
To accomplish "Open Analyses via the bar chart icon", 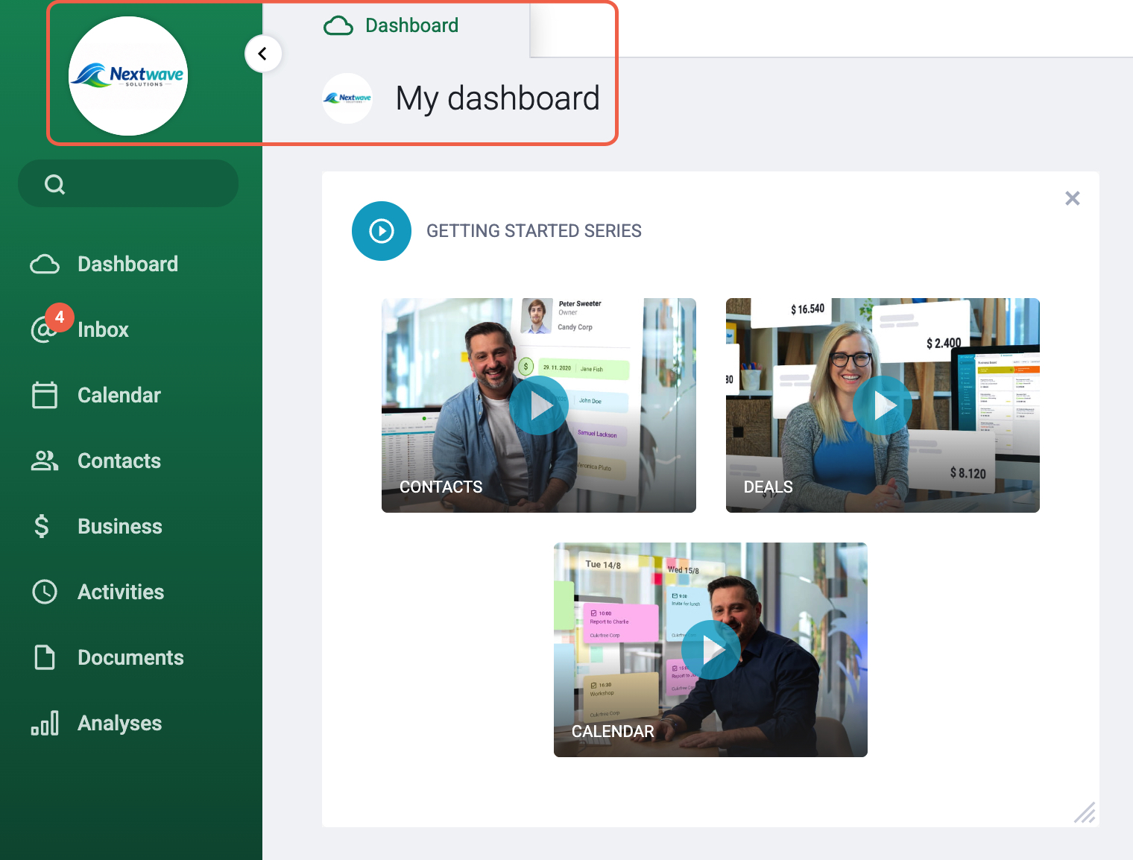I will click(45, 723).
